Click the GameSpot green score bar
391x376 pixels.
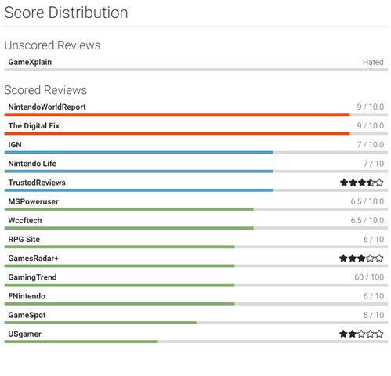(x=100, y=323)
